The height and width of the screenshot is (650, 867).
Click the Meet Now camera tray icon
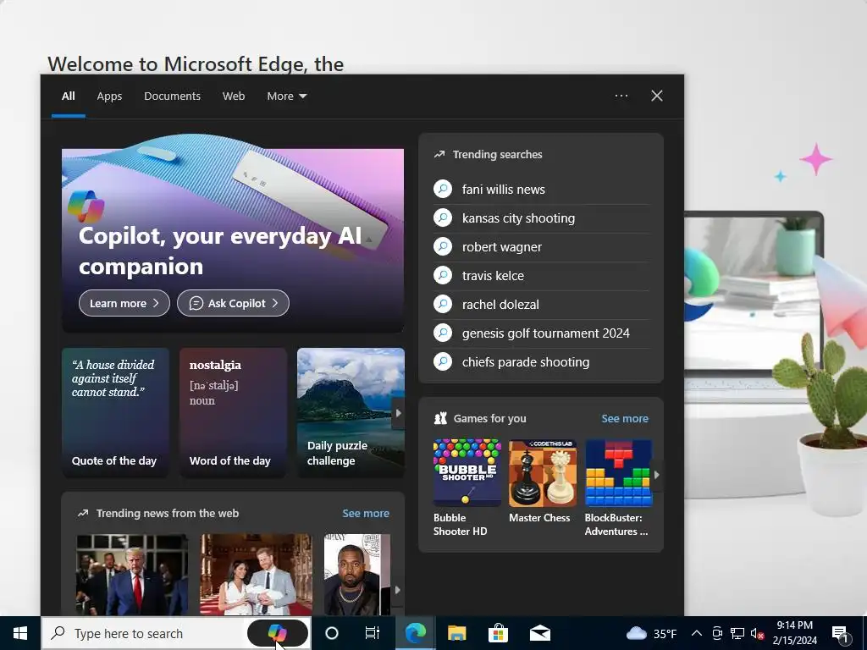click(717, 633)
